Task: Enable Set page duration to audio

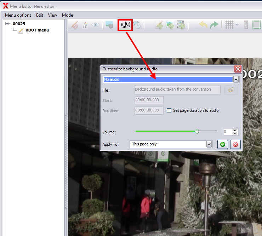Action: [x=169, y=110]
